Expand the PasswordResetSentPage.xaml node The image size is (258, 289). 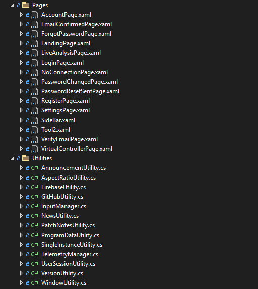coord(21,91)
